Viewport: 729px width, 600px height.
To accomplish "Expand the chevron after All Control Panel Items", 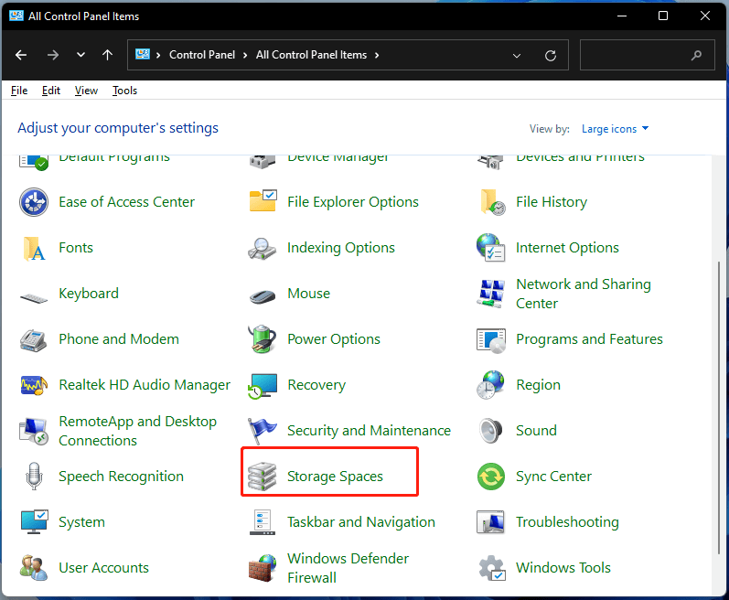I will [377, 55].
